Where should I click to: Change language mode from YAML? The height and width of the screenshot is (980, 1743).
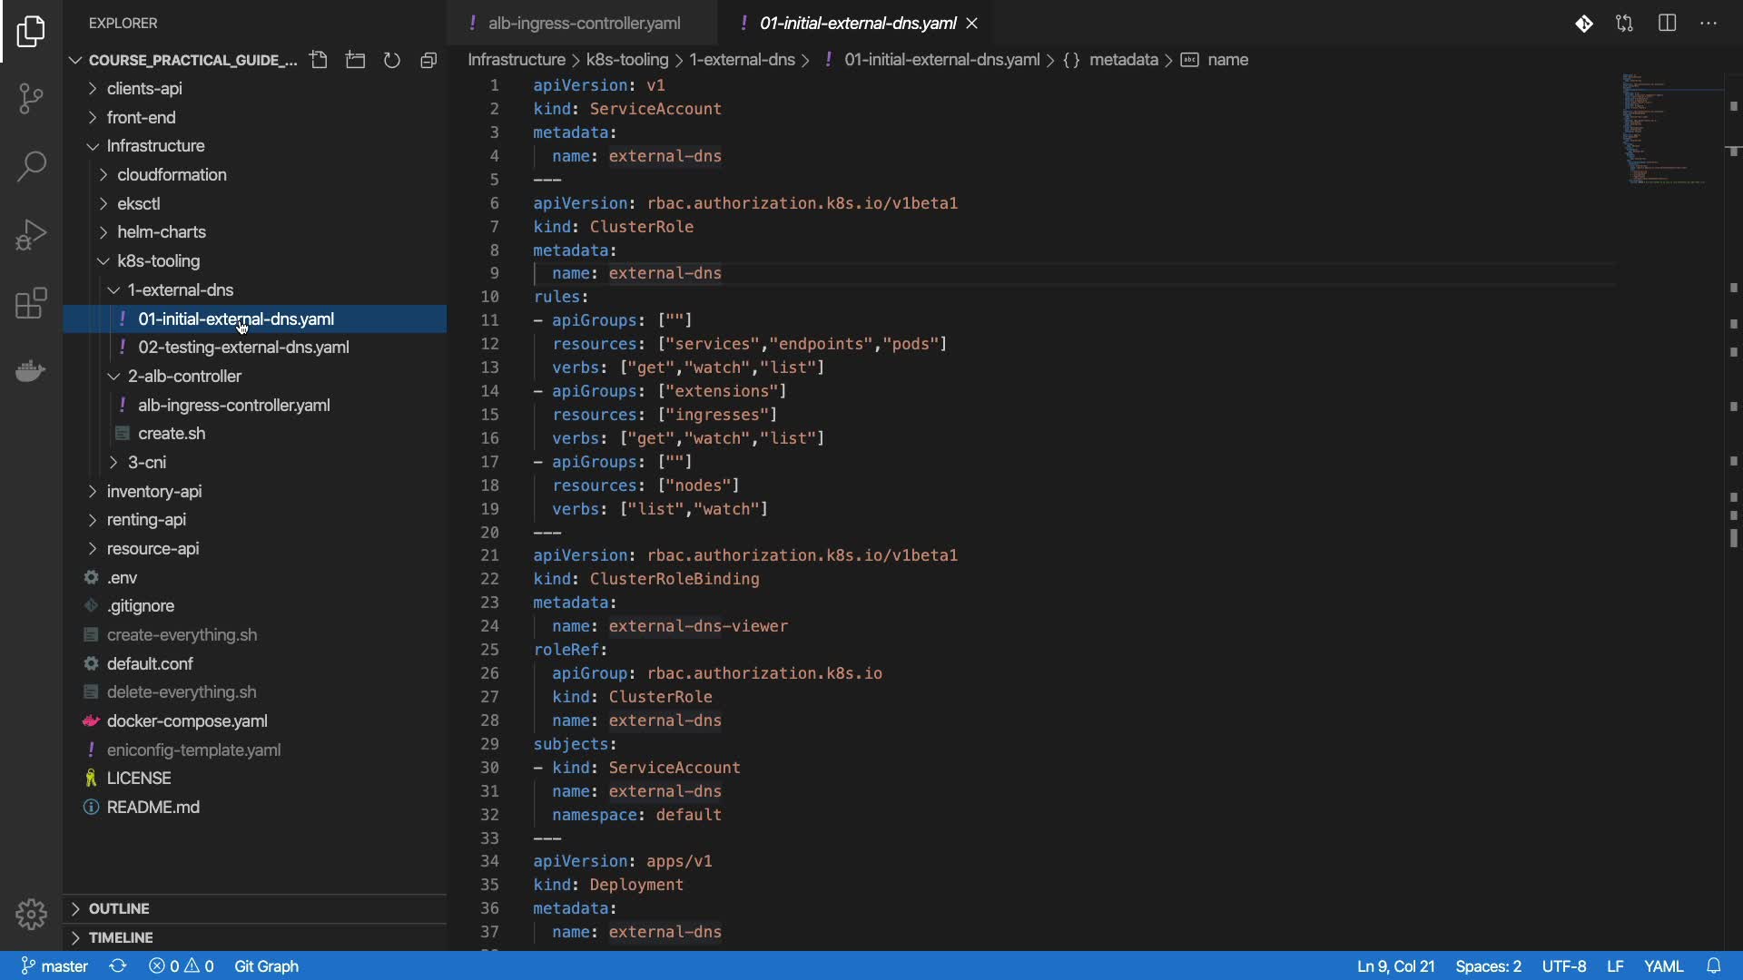point(1663,966)
